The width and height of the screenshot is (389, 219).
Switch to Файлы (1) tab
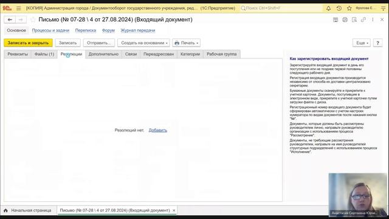44,54
